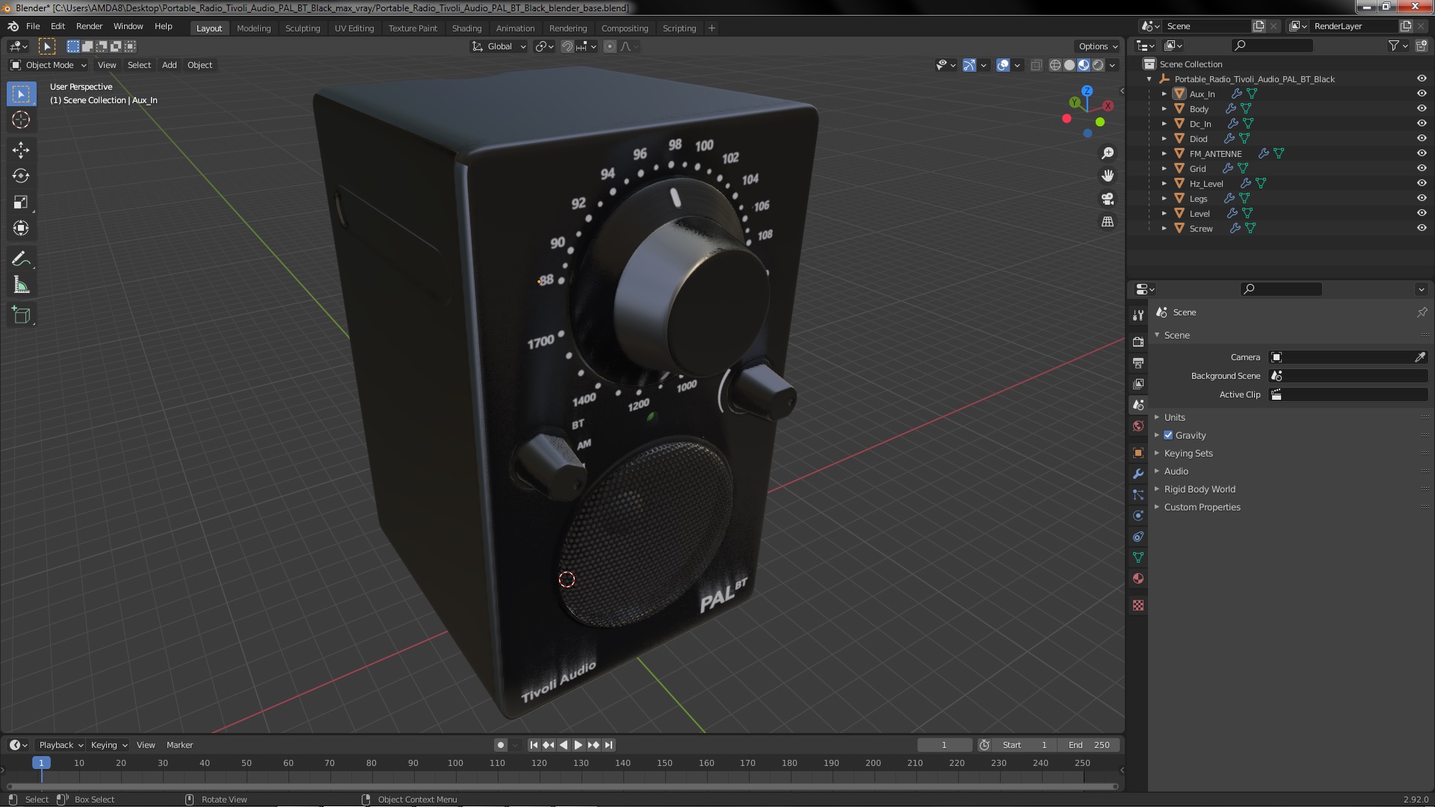Open the viewport Options popover
Screen dimensions: 1435x807
click(1097, 46)
